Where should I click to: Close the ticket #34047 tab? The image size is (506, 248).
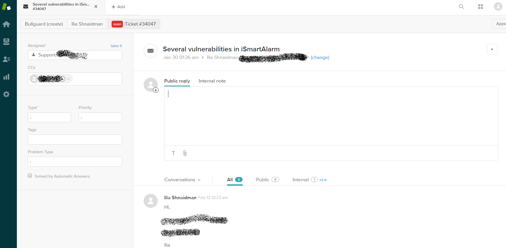click(x=96, y=6)
